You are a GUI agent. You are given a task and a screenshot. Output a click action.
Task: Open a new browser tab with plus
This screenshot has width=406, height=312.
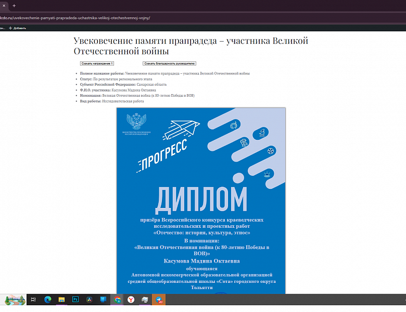coord(14,6)
